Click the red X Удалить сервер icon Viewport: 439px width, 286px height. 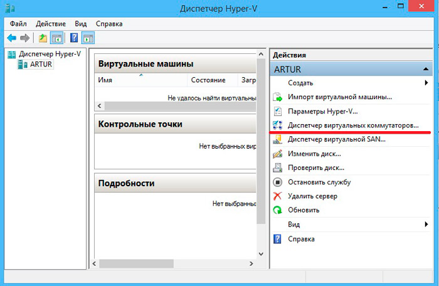[277, 196]
